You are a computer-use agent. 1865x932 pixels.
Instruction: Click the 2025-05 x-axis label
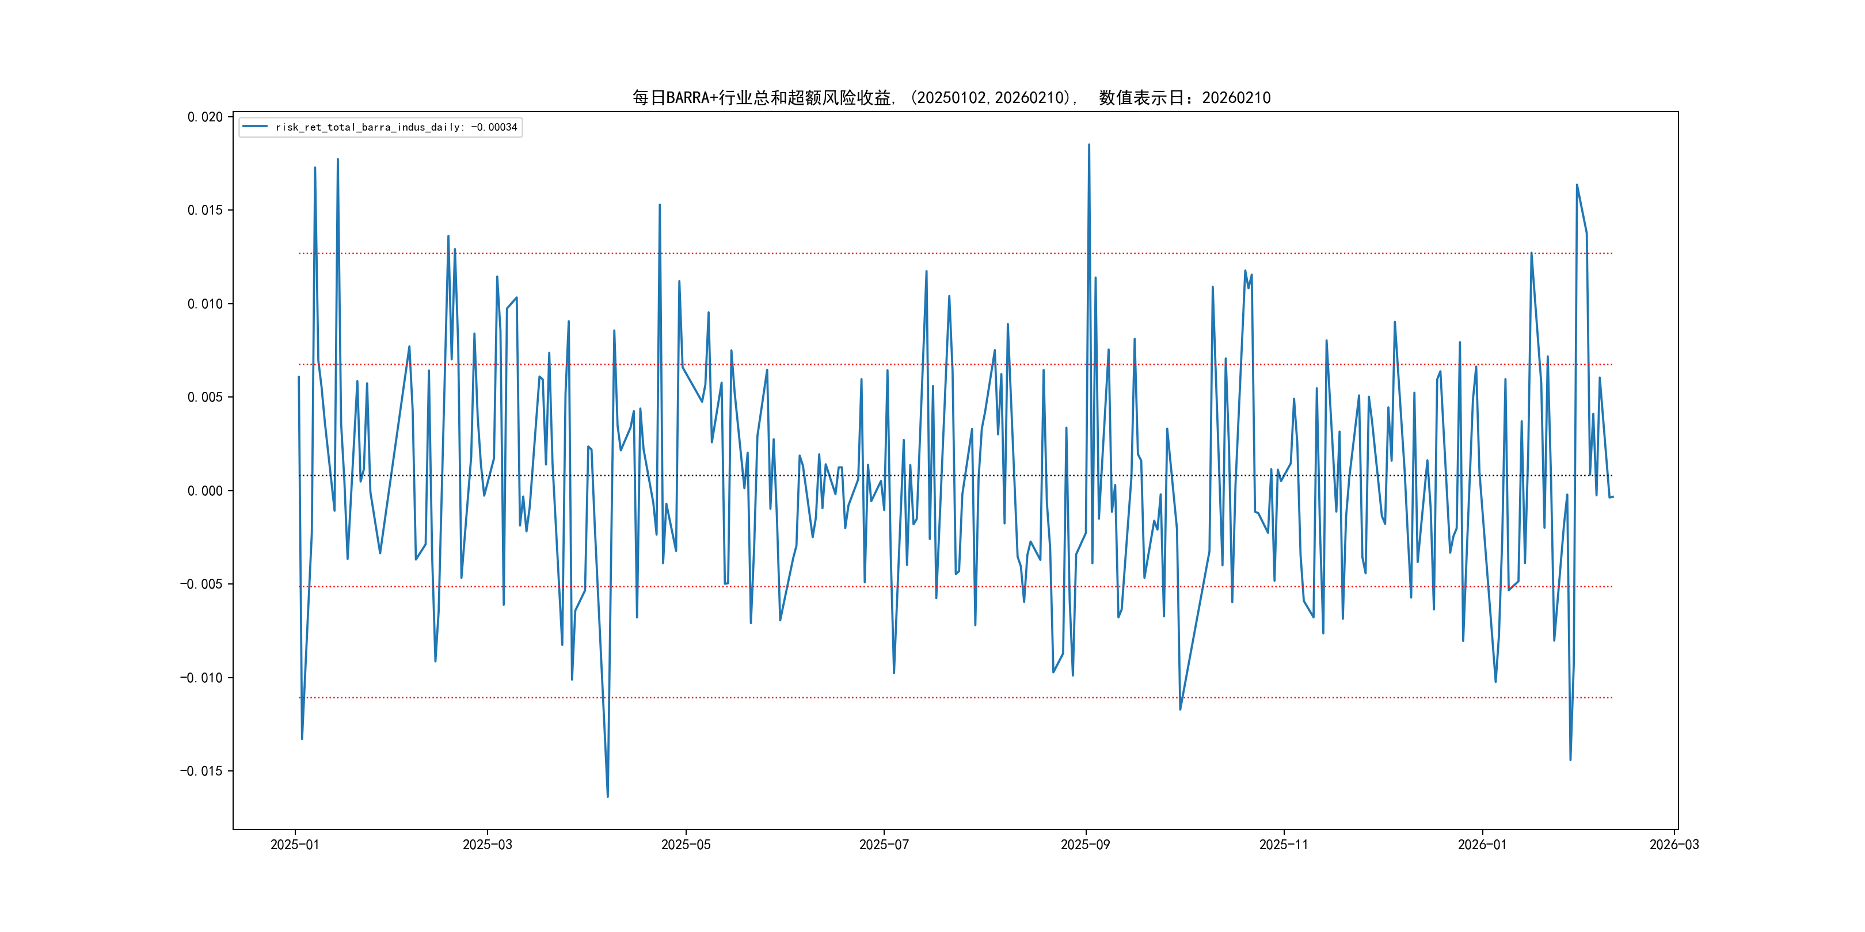tap(686, 845)
